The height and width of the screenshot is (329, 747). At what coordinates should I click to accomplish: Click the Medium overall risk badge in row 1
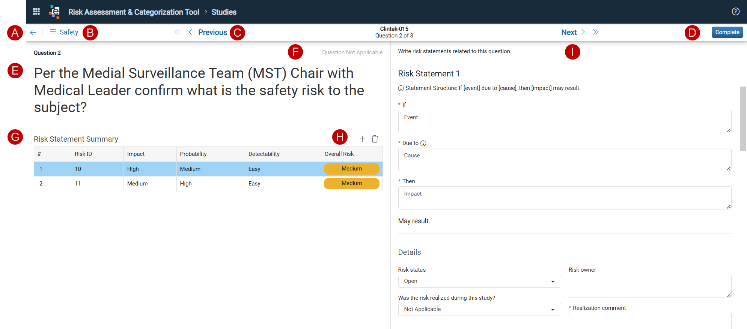click(x=351, y=169)
